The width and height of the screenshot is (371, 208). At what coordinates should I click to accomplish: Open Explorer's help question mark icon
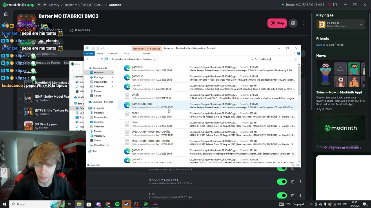(x=299, y=53)
